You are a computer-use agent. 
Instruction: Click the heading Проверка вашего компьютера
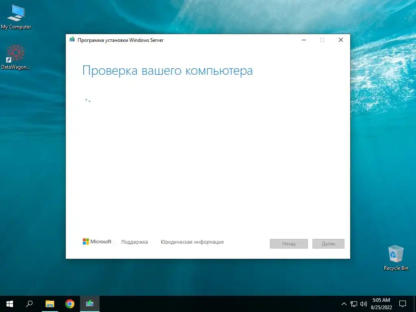coord(167,71)
